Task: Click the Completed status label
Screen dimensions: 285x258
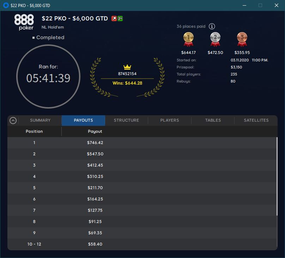Action: [x=50, y=37]
